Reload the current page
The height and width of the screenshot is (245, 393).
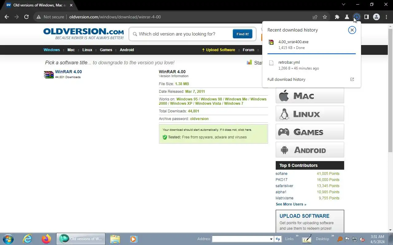[x=26, y=17]
